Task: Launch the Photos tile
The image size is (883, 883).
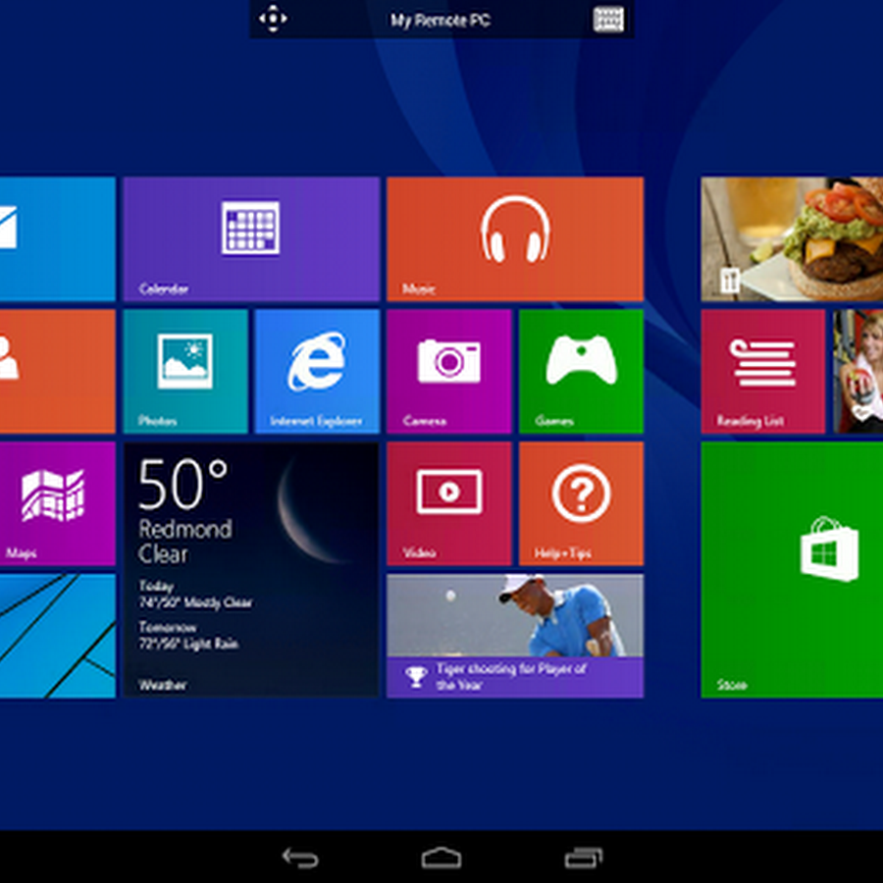Action: click(185, 371)
